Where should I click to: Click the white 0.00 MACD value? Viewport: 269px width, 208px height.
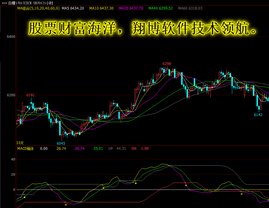tap(44, 149)
